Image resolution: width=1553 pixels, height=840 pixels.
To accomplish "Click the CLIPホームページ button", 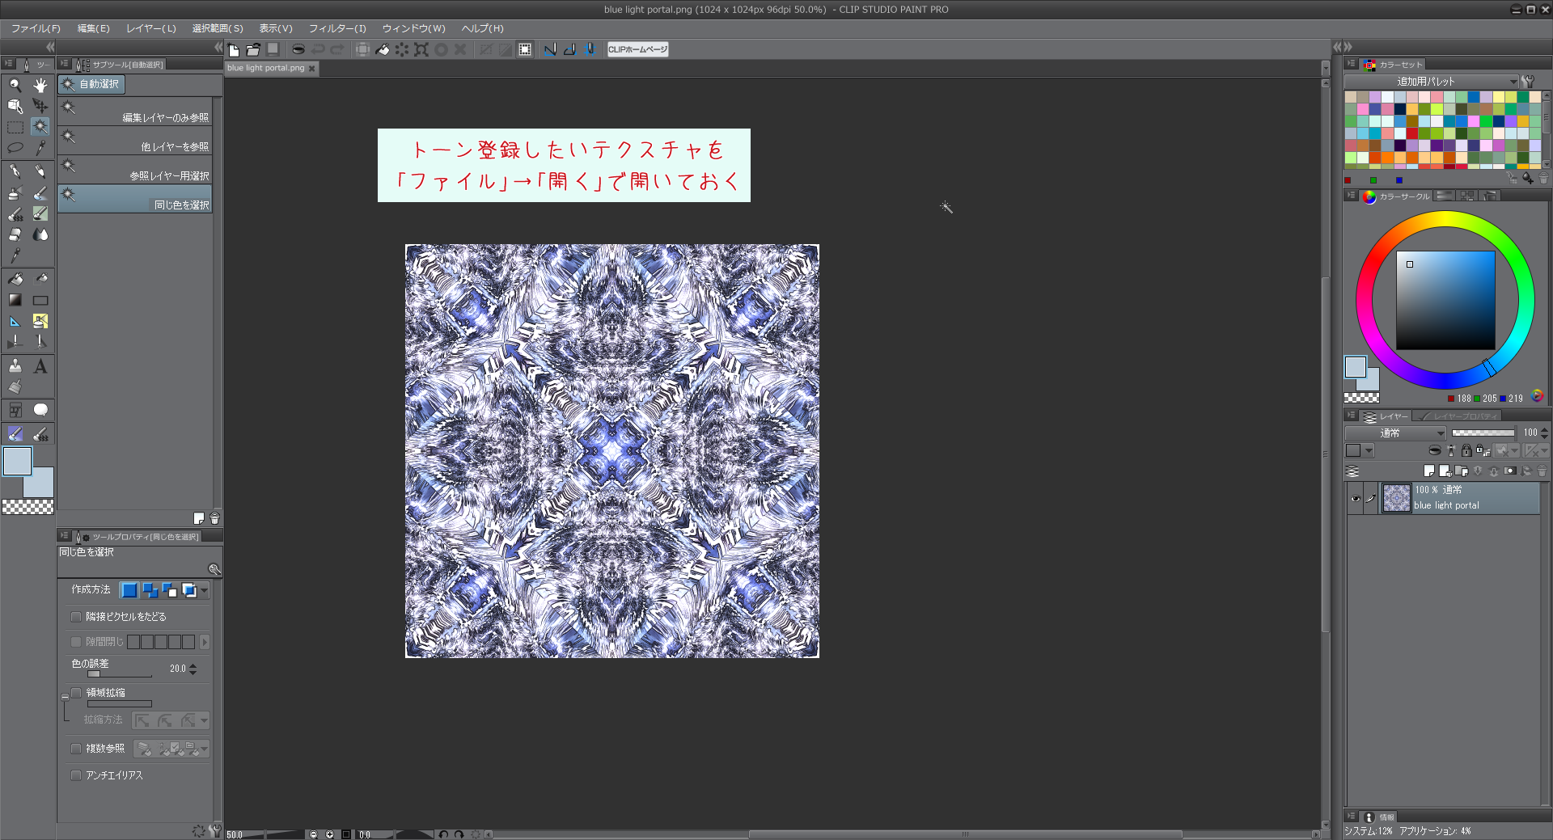I will pyautogui.click(x=637, y=49).
